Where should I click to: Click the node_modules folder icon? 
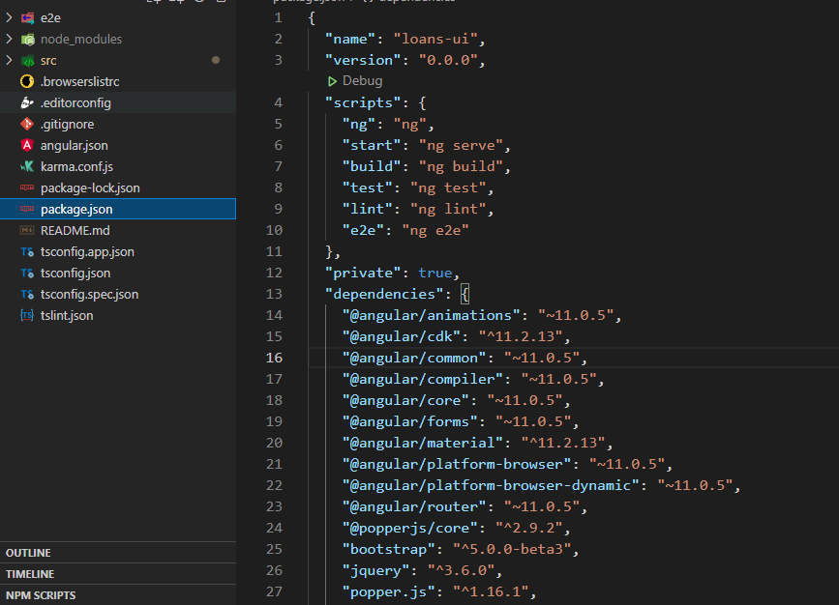point(27,40)
